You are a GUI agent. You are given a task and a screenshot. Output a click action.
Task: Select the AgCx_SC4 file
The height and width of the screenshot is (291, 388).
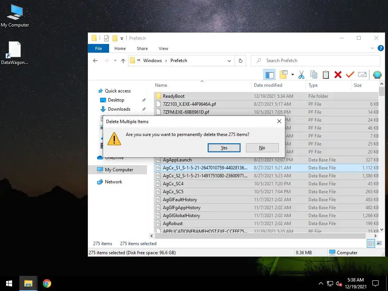coord(266,184)
